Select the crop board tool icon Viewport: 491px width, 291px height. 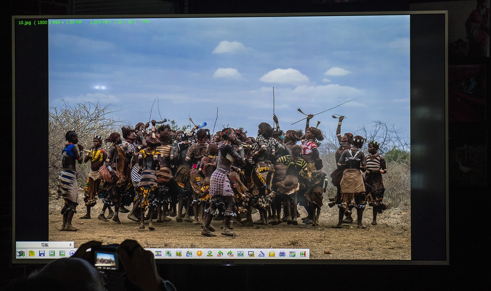pyautogui.click(x=179, y=254)
